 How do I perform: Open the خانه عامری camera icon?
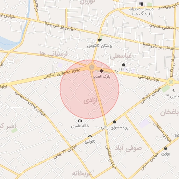click(x=80, y=121)
